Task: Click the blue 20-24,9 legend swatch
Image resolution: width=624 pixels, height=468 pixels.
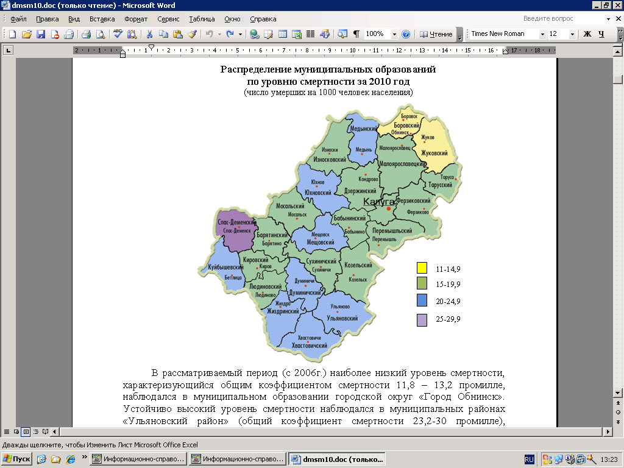Action: tap(422, 300)
